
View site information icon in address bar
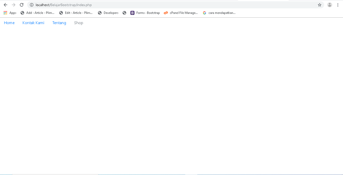point(32,5)
